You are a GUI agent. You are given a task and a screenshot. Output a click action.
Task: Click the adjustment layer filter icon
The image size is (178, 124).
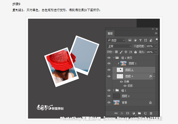coord(135,40)
